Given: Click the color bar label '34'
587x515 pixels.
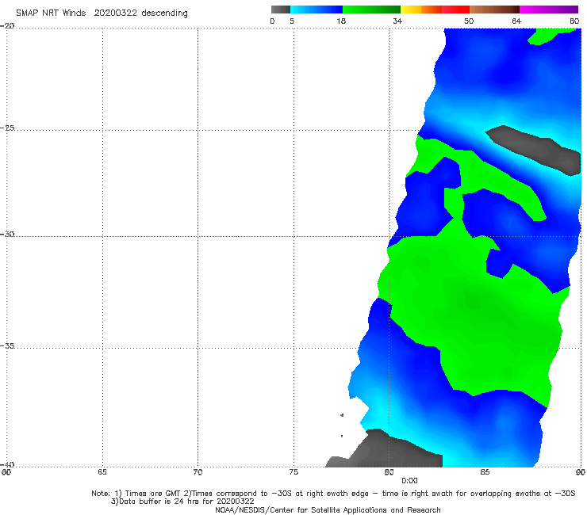Looking at the screenshot, I should pos(397,21).
